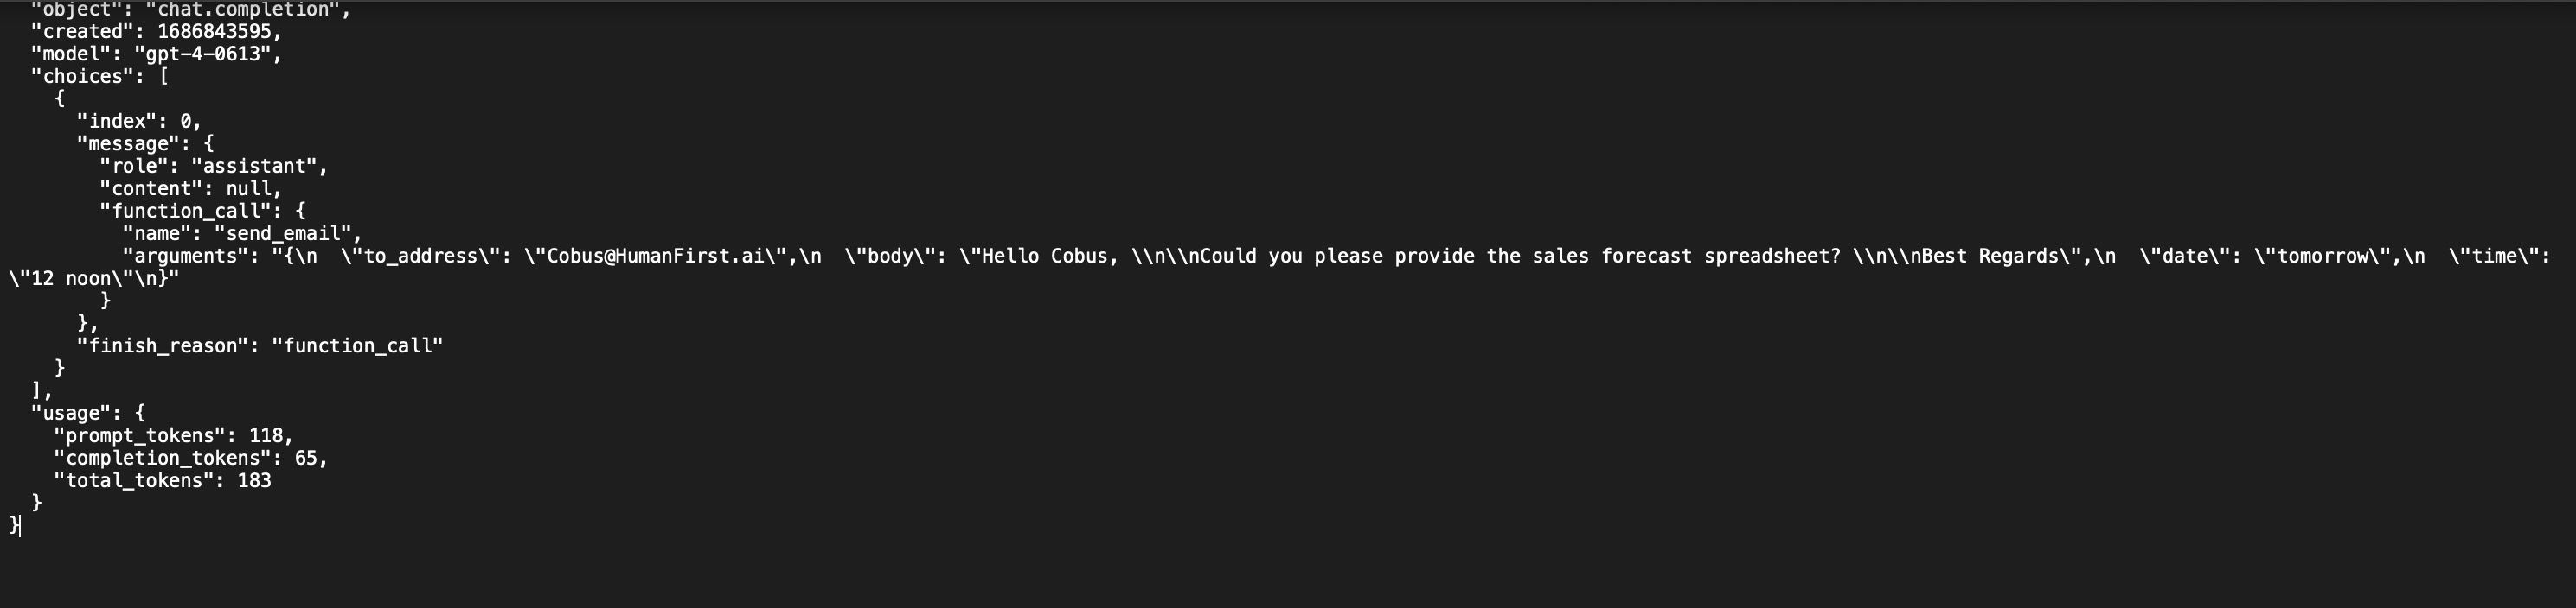
Task: Click the prompt_tokens value 118
Action: tap(266, 436)
